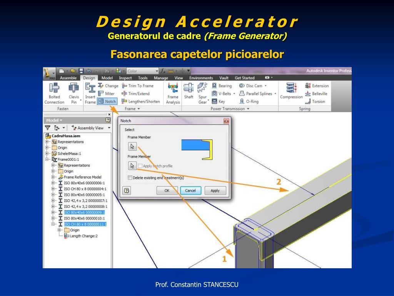
Task: Select the Torsion spring tool
Action: (315, 101)
